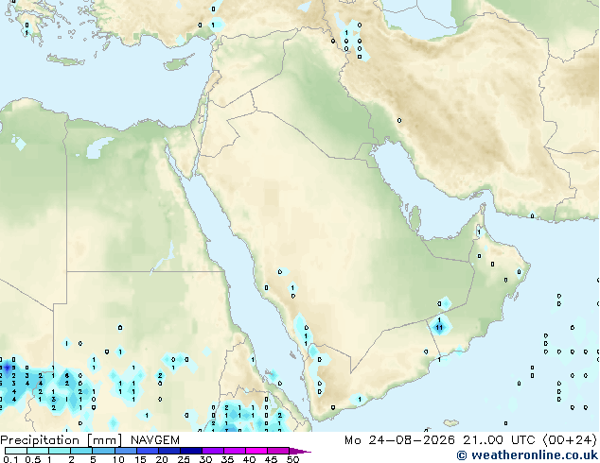Click the legend swatch for 2–5 mm
Image resolution: width=600 pixels, height=463 pixels.
coord(81,451)
